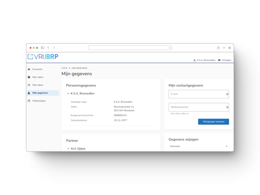Click the browser share icon
Image resolution: width=260 pixels, height=195 pixels.
click(x=218, y=48)
